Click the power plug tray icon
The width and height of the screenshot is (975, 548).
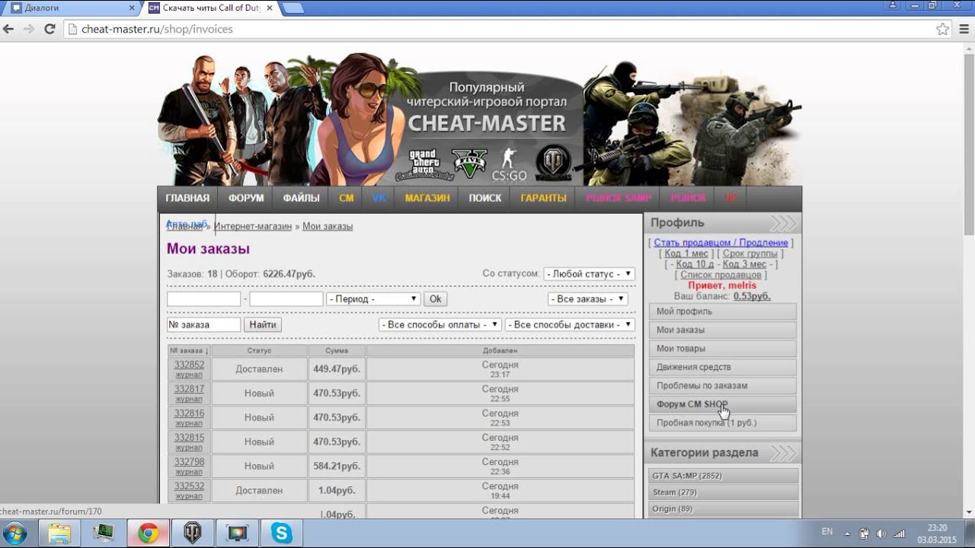click(x=865, y=534)
